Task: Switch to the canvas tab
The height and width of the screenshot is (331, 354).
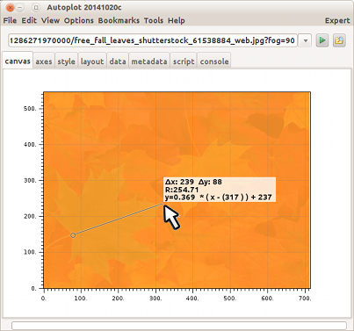Action: tap(18, 61)
